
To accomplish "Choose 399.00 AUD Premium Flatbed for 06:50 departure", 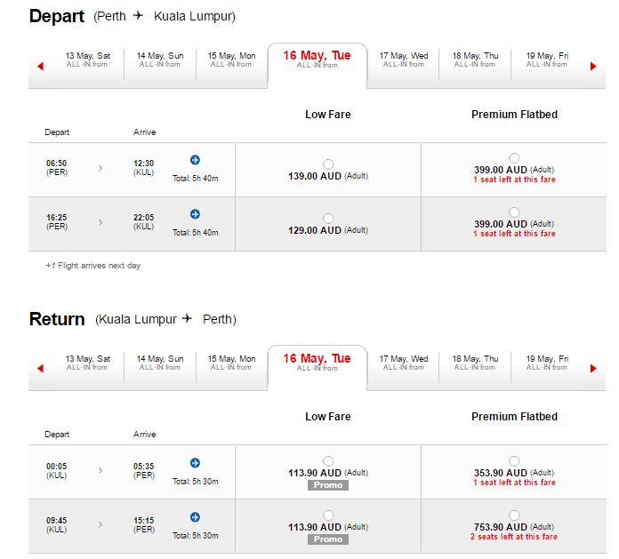I will tap(514, 158).
